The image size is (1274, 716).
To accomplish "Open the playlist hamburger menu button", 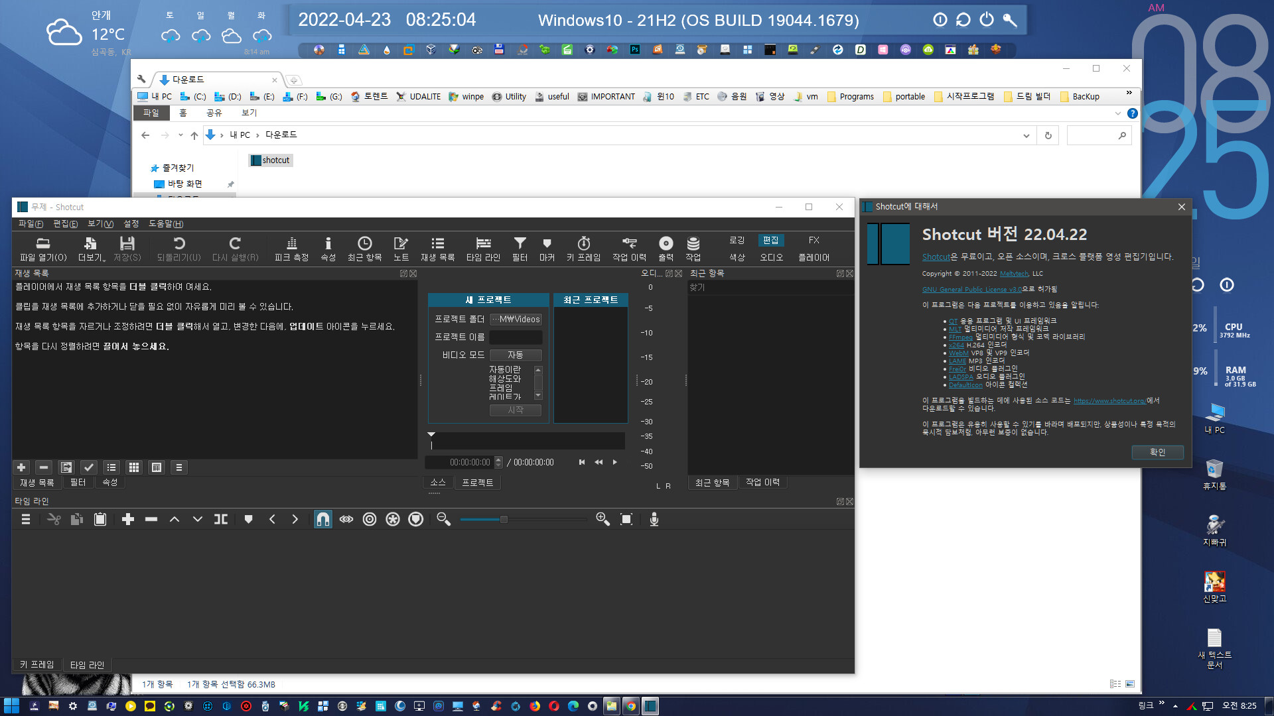I will (x=179, y=467).
